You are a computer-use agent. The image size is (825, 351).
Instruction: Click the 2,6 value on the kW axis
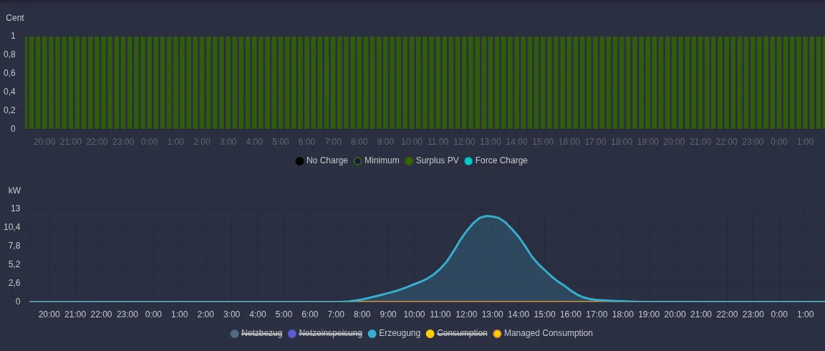tap(14, 283)
